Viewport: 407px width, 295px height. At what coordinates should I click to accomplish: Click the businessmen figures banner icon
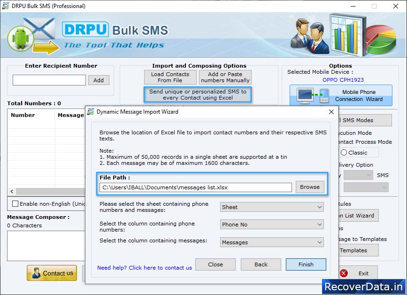[310, 36]
